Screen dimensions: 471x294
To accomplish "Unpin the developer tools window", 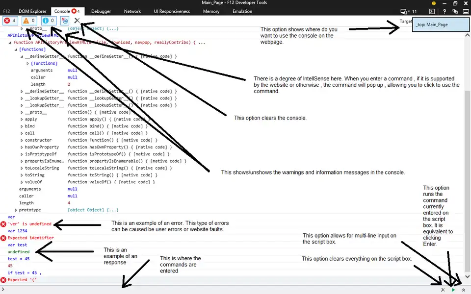I will [455, 11].
